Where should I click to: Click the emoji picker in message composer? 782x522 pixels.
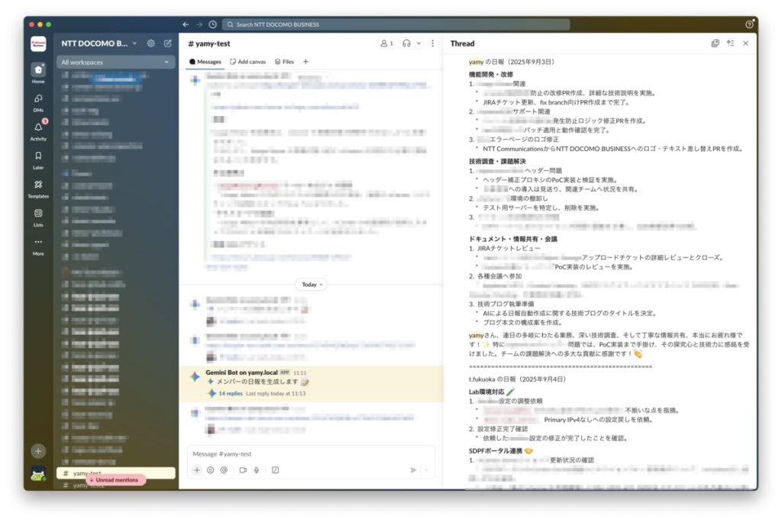tap(210, 470)
